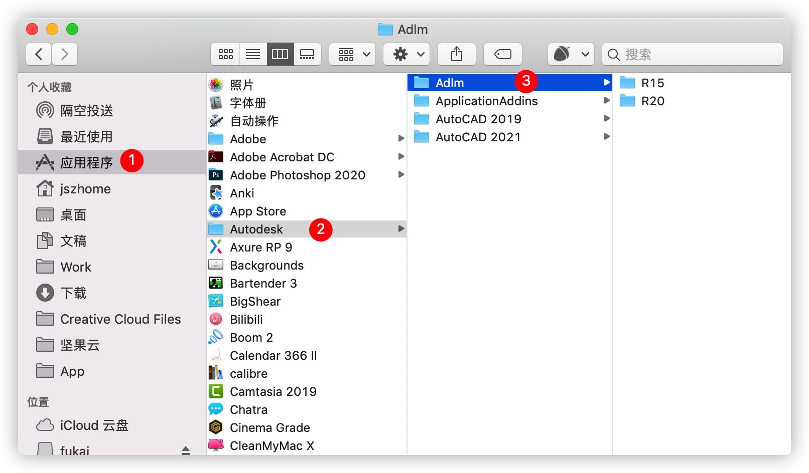Image resolution: width=809 pixels, height=473 pixels.
Task: Open iCloud 云盘 in sidebar
Action: [112, 425]
